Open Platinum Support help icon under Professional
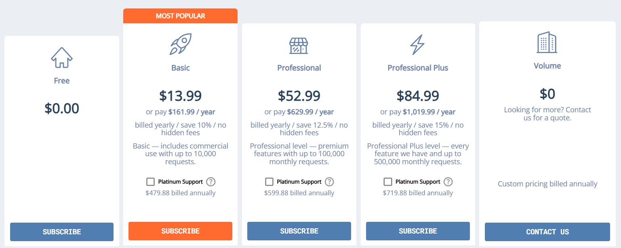Screen dimensions: 621x248 pos(329,182)
